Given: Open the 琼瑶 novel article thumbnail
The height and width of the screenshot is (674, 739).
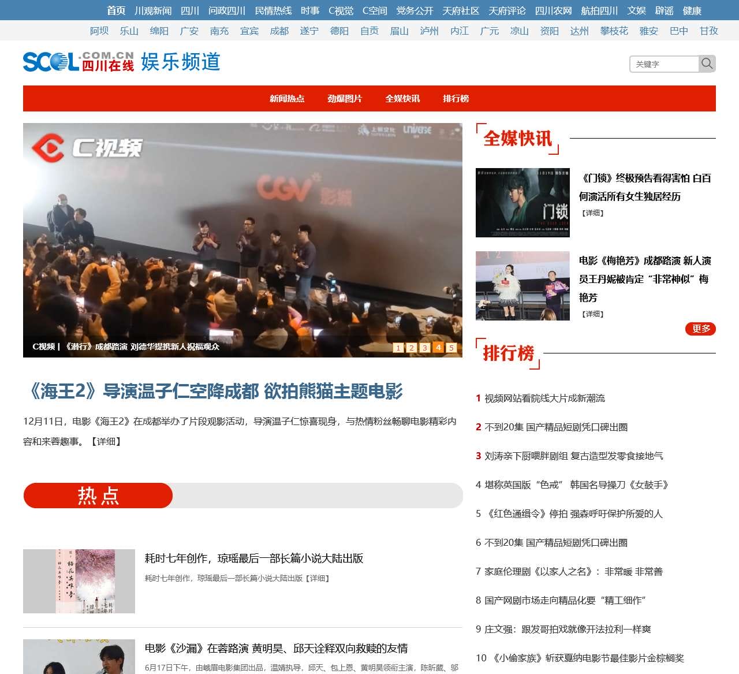Looking at the screenshot, I should point(79,581).
